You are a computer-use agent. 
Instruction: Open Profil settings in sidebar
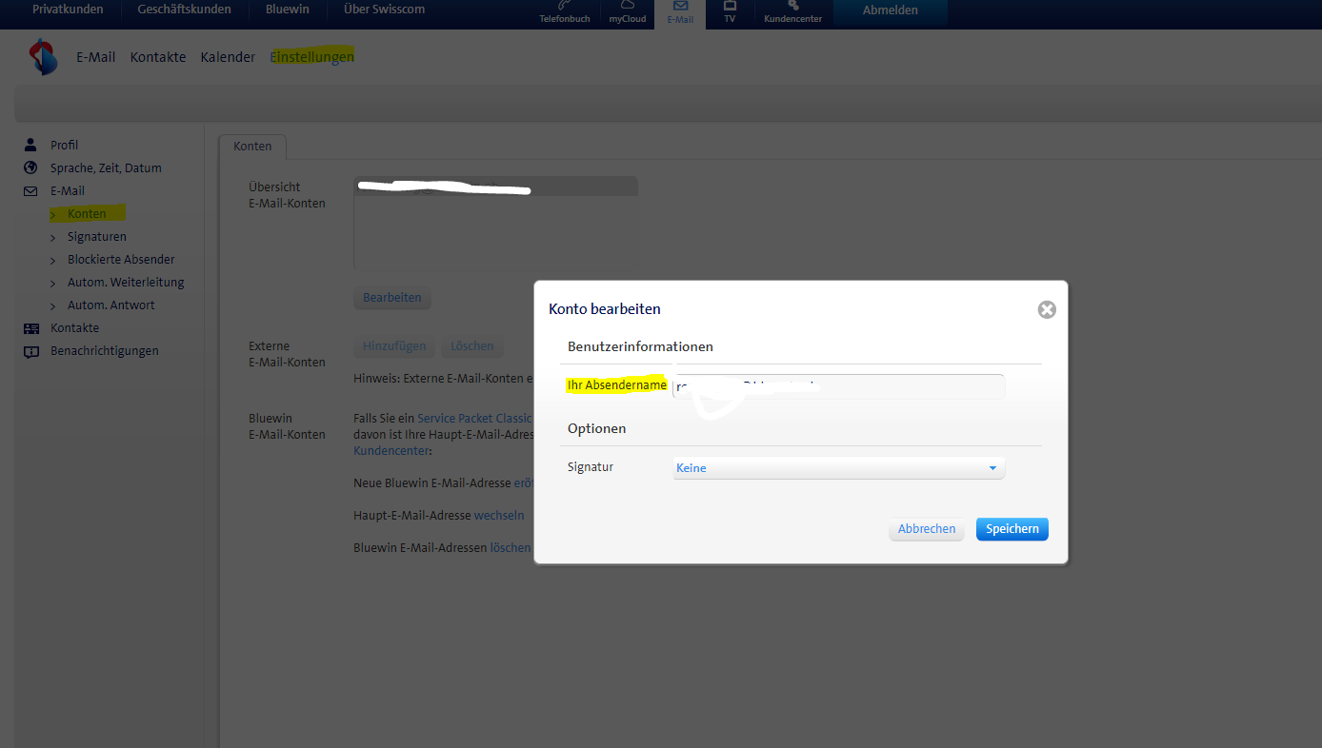click(64, 146)
